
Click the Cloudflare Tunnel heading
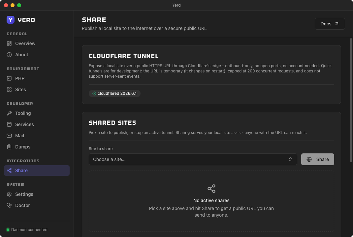coord(124,56)
